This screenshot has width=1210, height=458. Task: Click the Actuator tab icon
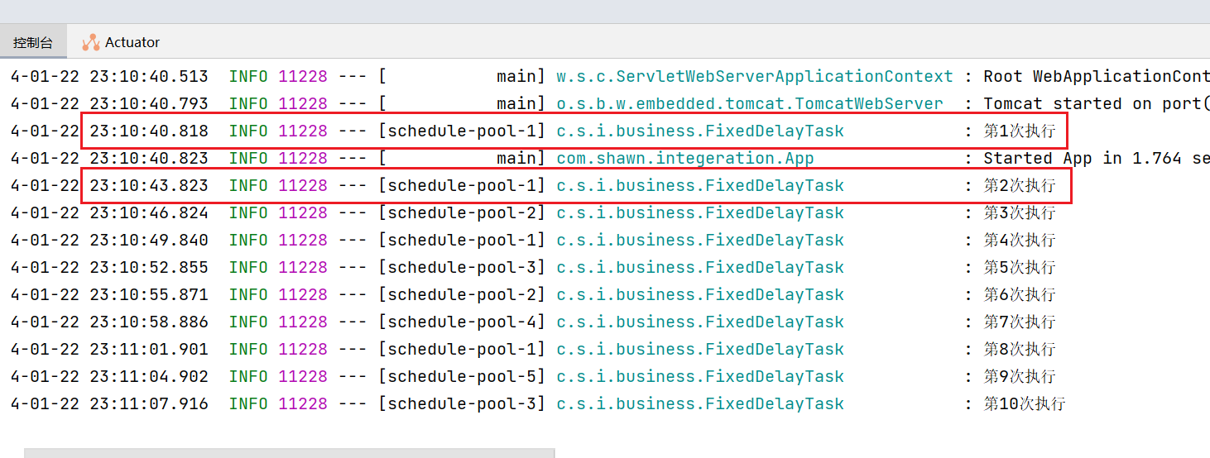coord(90,42)
